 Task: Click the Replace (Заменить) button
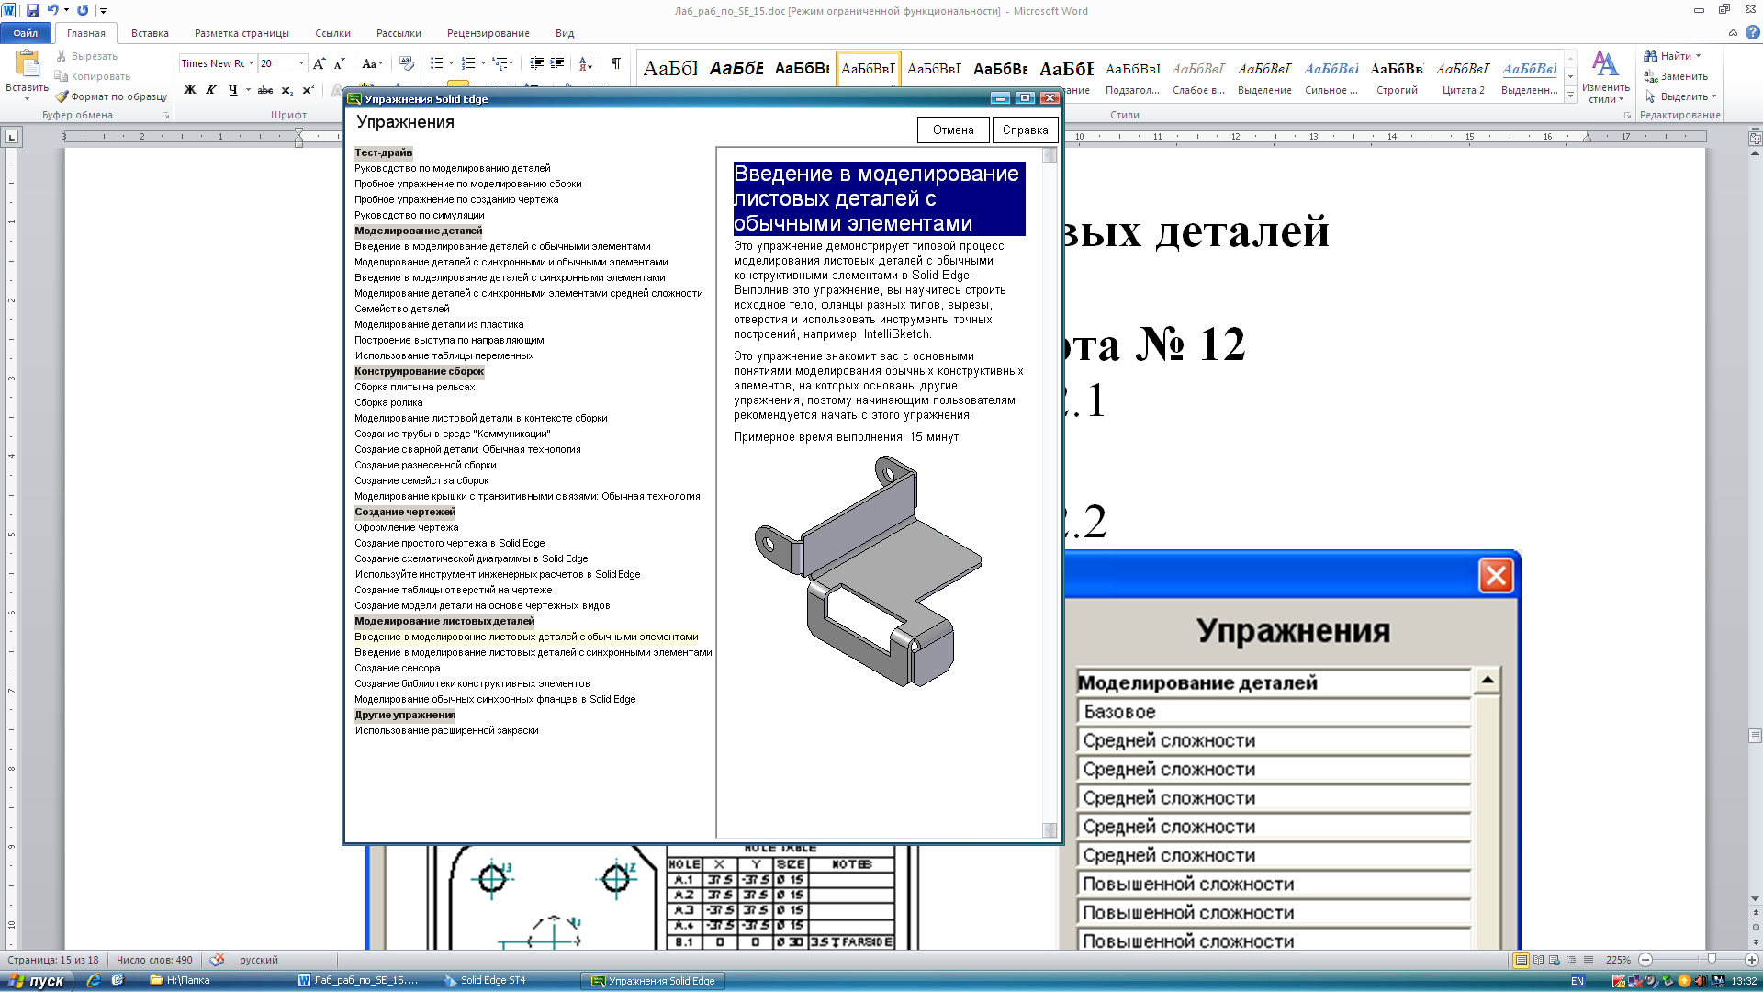pos(1676,76)
